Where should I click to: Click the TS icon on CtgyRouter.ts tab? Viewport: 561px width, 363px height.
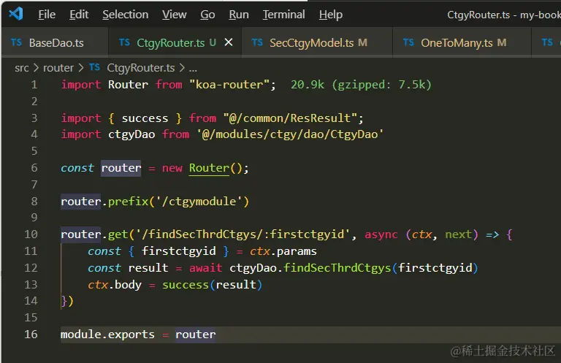[124, 42]
